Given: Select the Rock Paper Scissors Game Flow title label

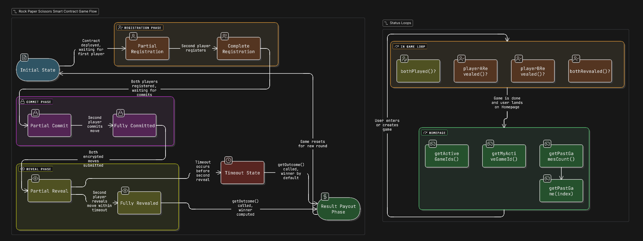Looking at the screenshot, I should [x=55, y=12].
